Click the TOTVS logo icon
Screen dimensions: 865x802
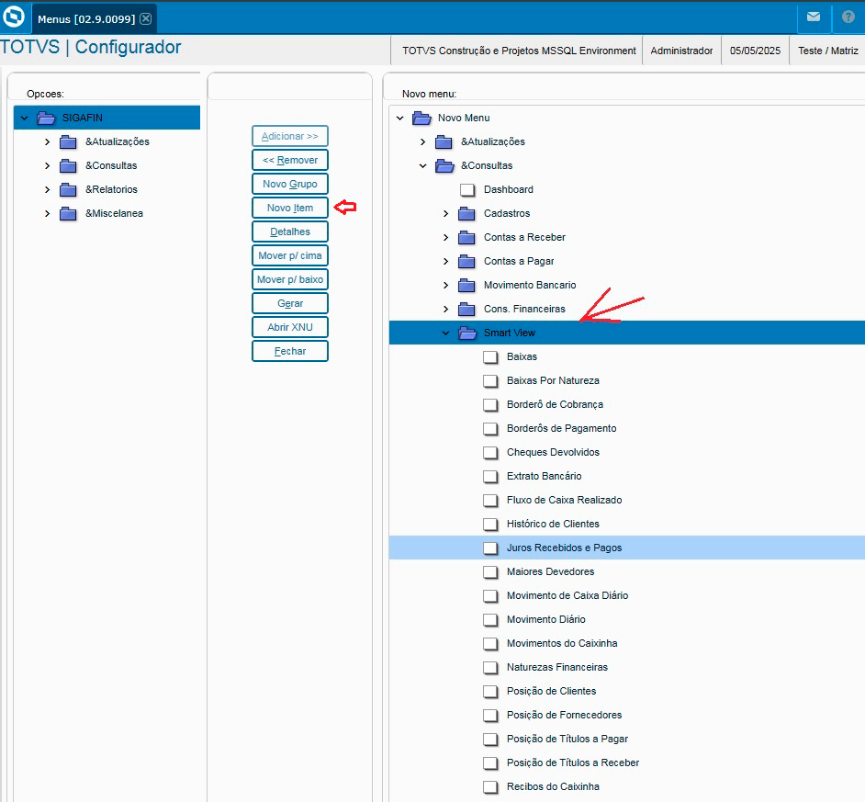click(x=13, y=17)
